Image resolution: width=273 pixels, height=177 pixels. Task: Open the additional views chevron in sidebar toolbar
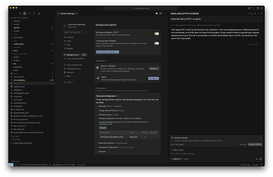(44, 13)
